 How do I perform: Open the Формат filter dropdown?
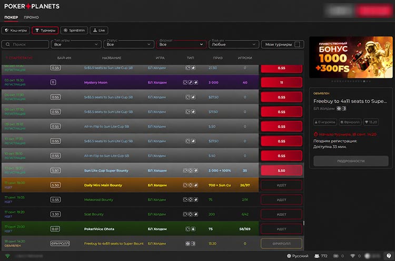(181, 45)
